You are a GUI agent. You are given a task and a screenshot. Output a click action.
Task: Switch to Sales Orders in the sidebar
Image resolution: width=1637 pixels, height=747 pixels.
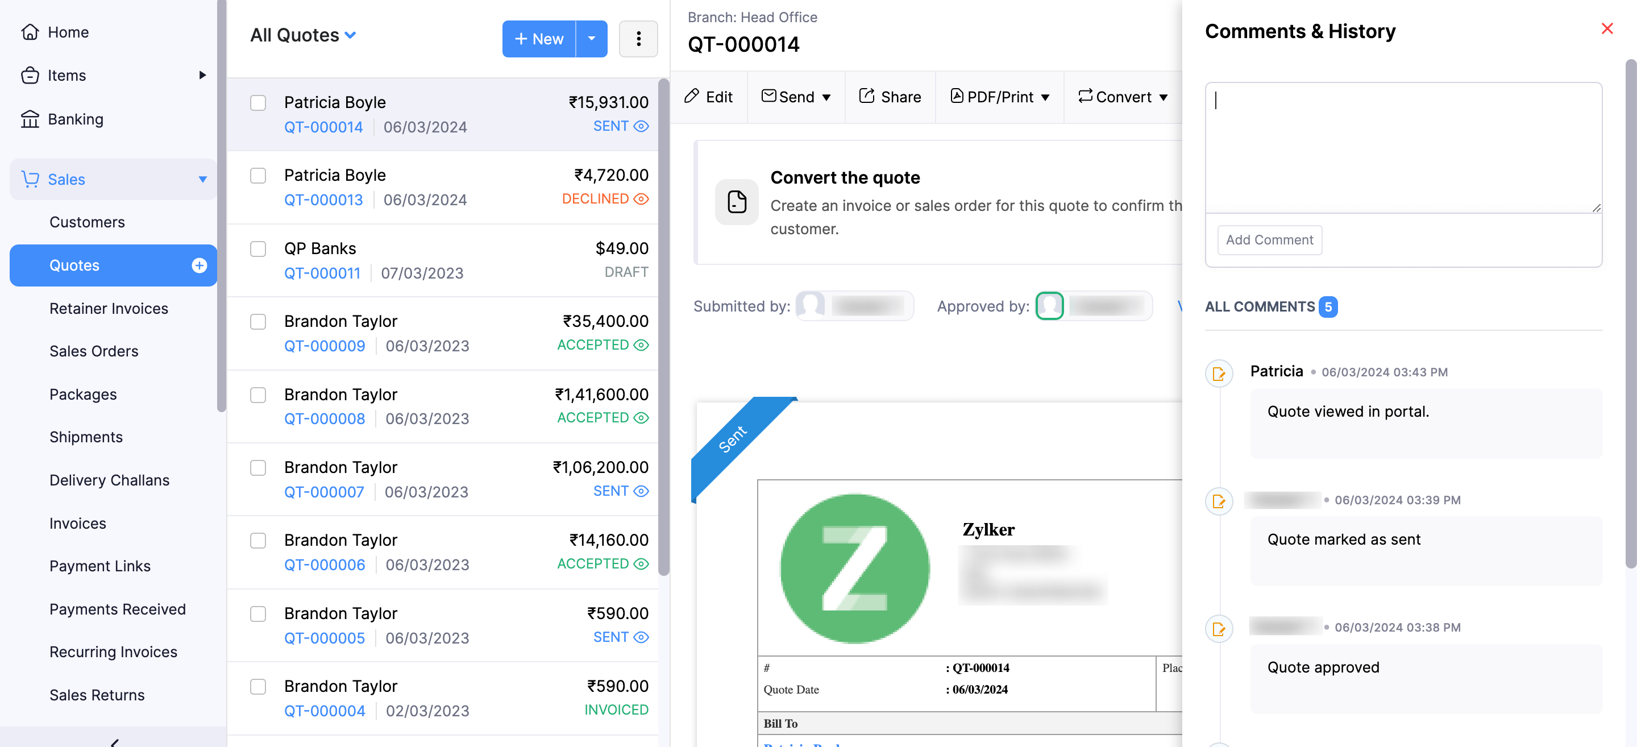coord(93,350)
